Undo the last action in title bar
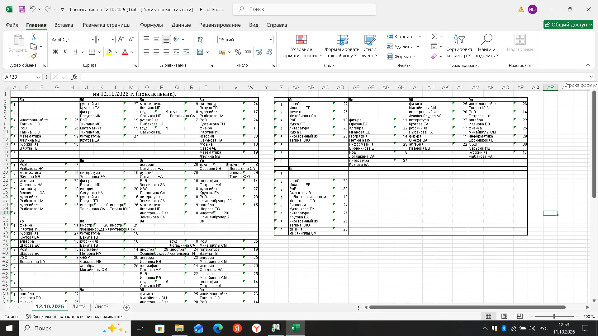The width and height of the screenshot is (598, 336). tap(32, 9)
